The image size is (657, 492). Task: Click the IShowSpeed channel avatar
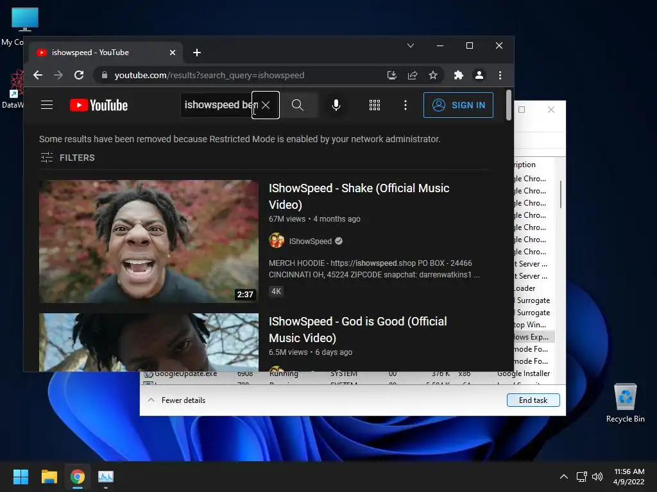click(277, 241)
